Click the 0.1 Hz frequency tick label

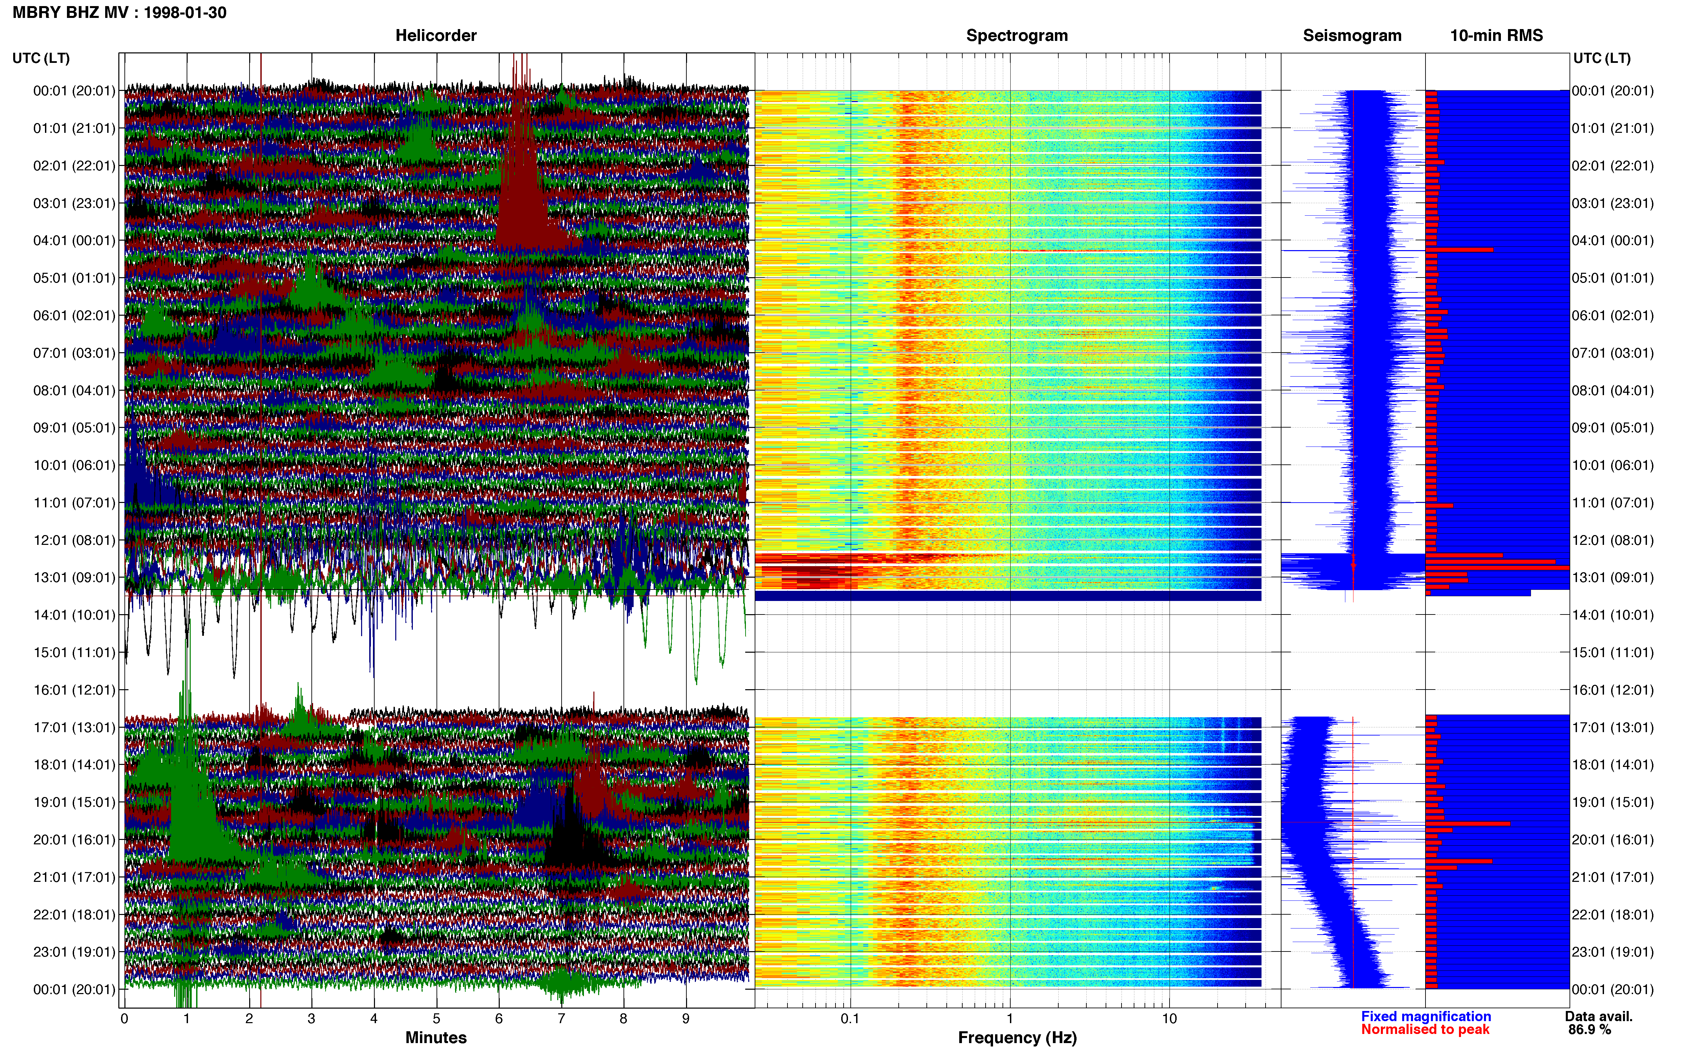[x=850, y=1018]
